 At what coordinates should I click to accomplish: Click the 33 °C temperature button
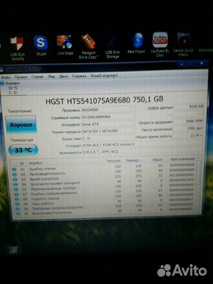pyautogui.click(x=23, y=150)
